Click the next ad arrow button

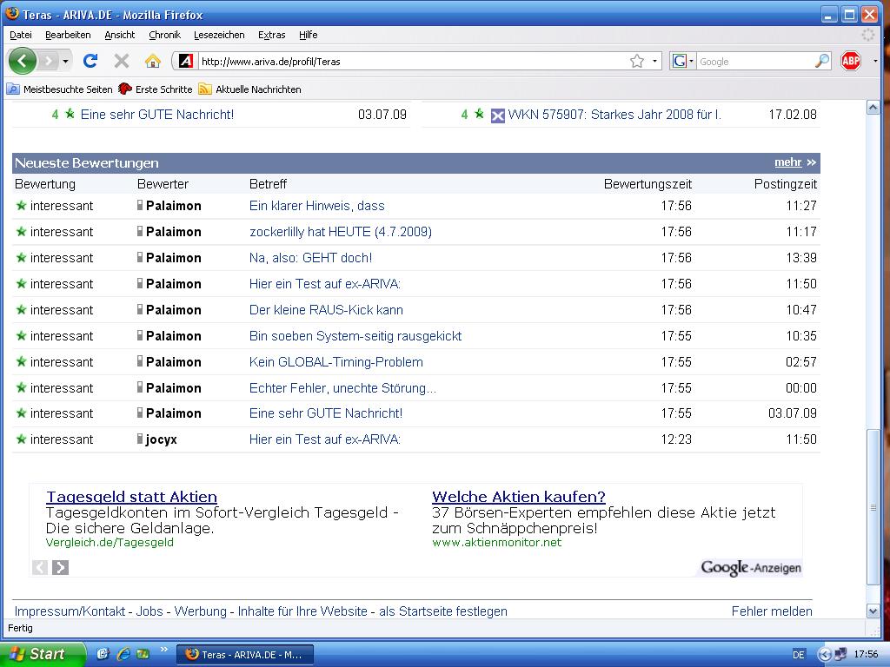[x=60, y=567]
